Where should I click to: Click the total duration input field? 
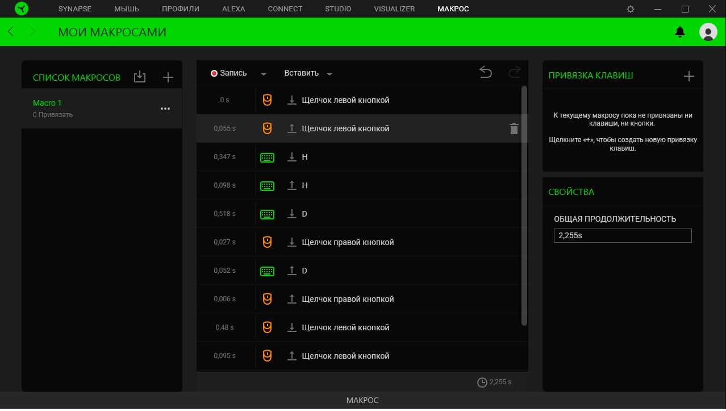coord(622,235)
